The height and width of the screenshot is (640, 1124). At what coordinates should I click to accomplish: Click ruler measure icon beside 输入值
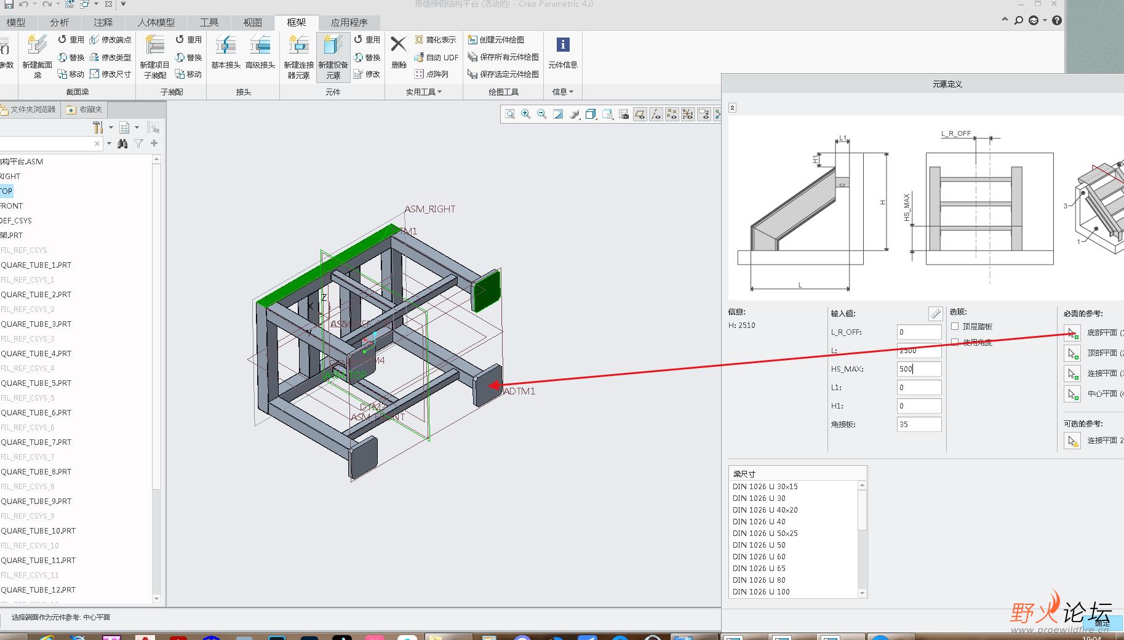click(x=935, y=314)
